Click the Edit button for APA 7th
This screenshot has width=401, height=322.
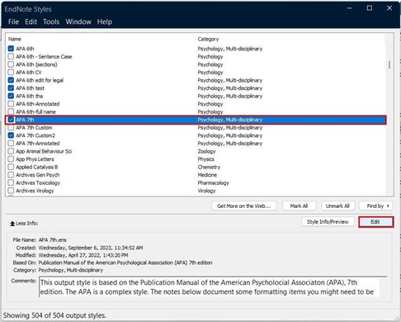pyautogui.click(x=375, y=222)
